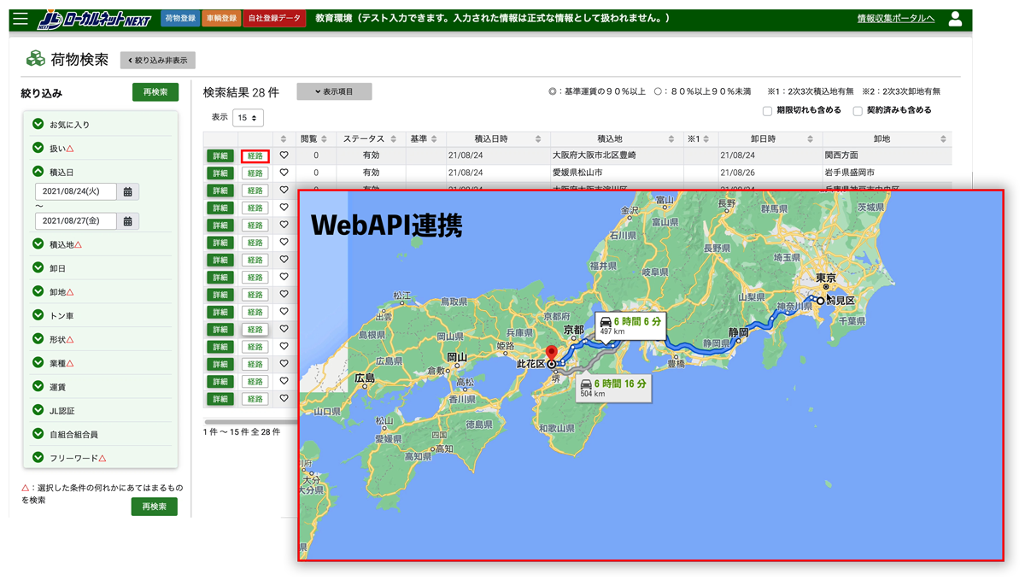Click the red destination pin on map
The width and height of the screenshot is (1025, 586).
click(552, 353)
